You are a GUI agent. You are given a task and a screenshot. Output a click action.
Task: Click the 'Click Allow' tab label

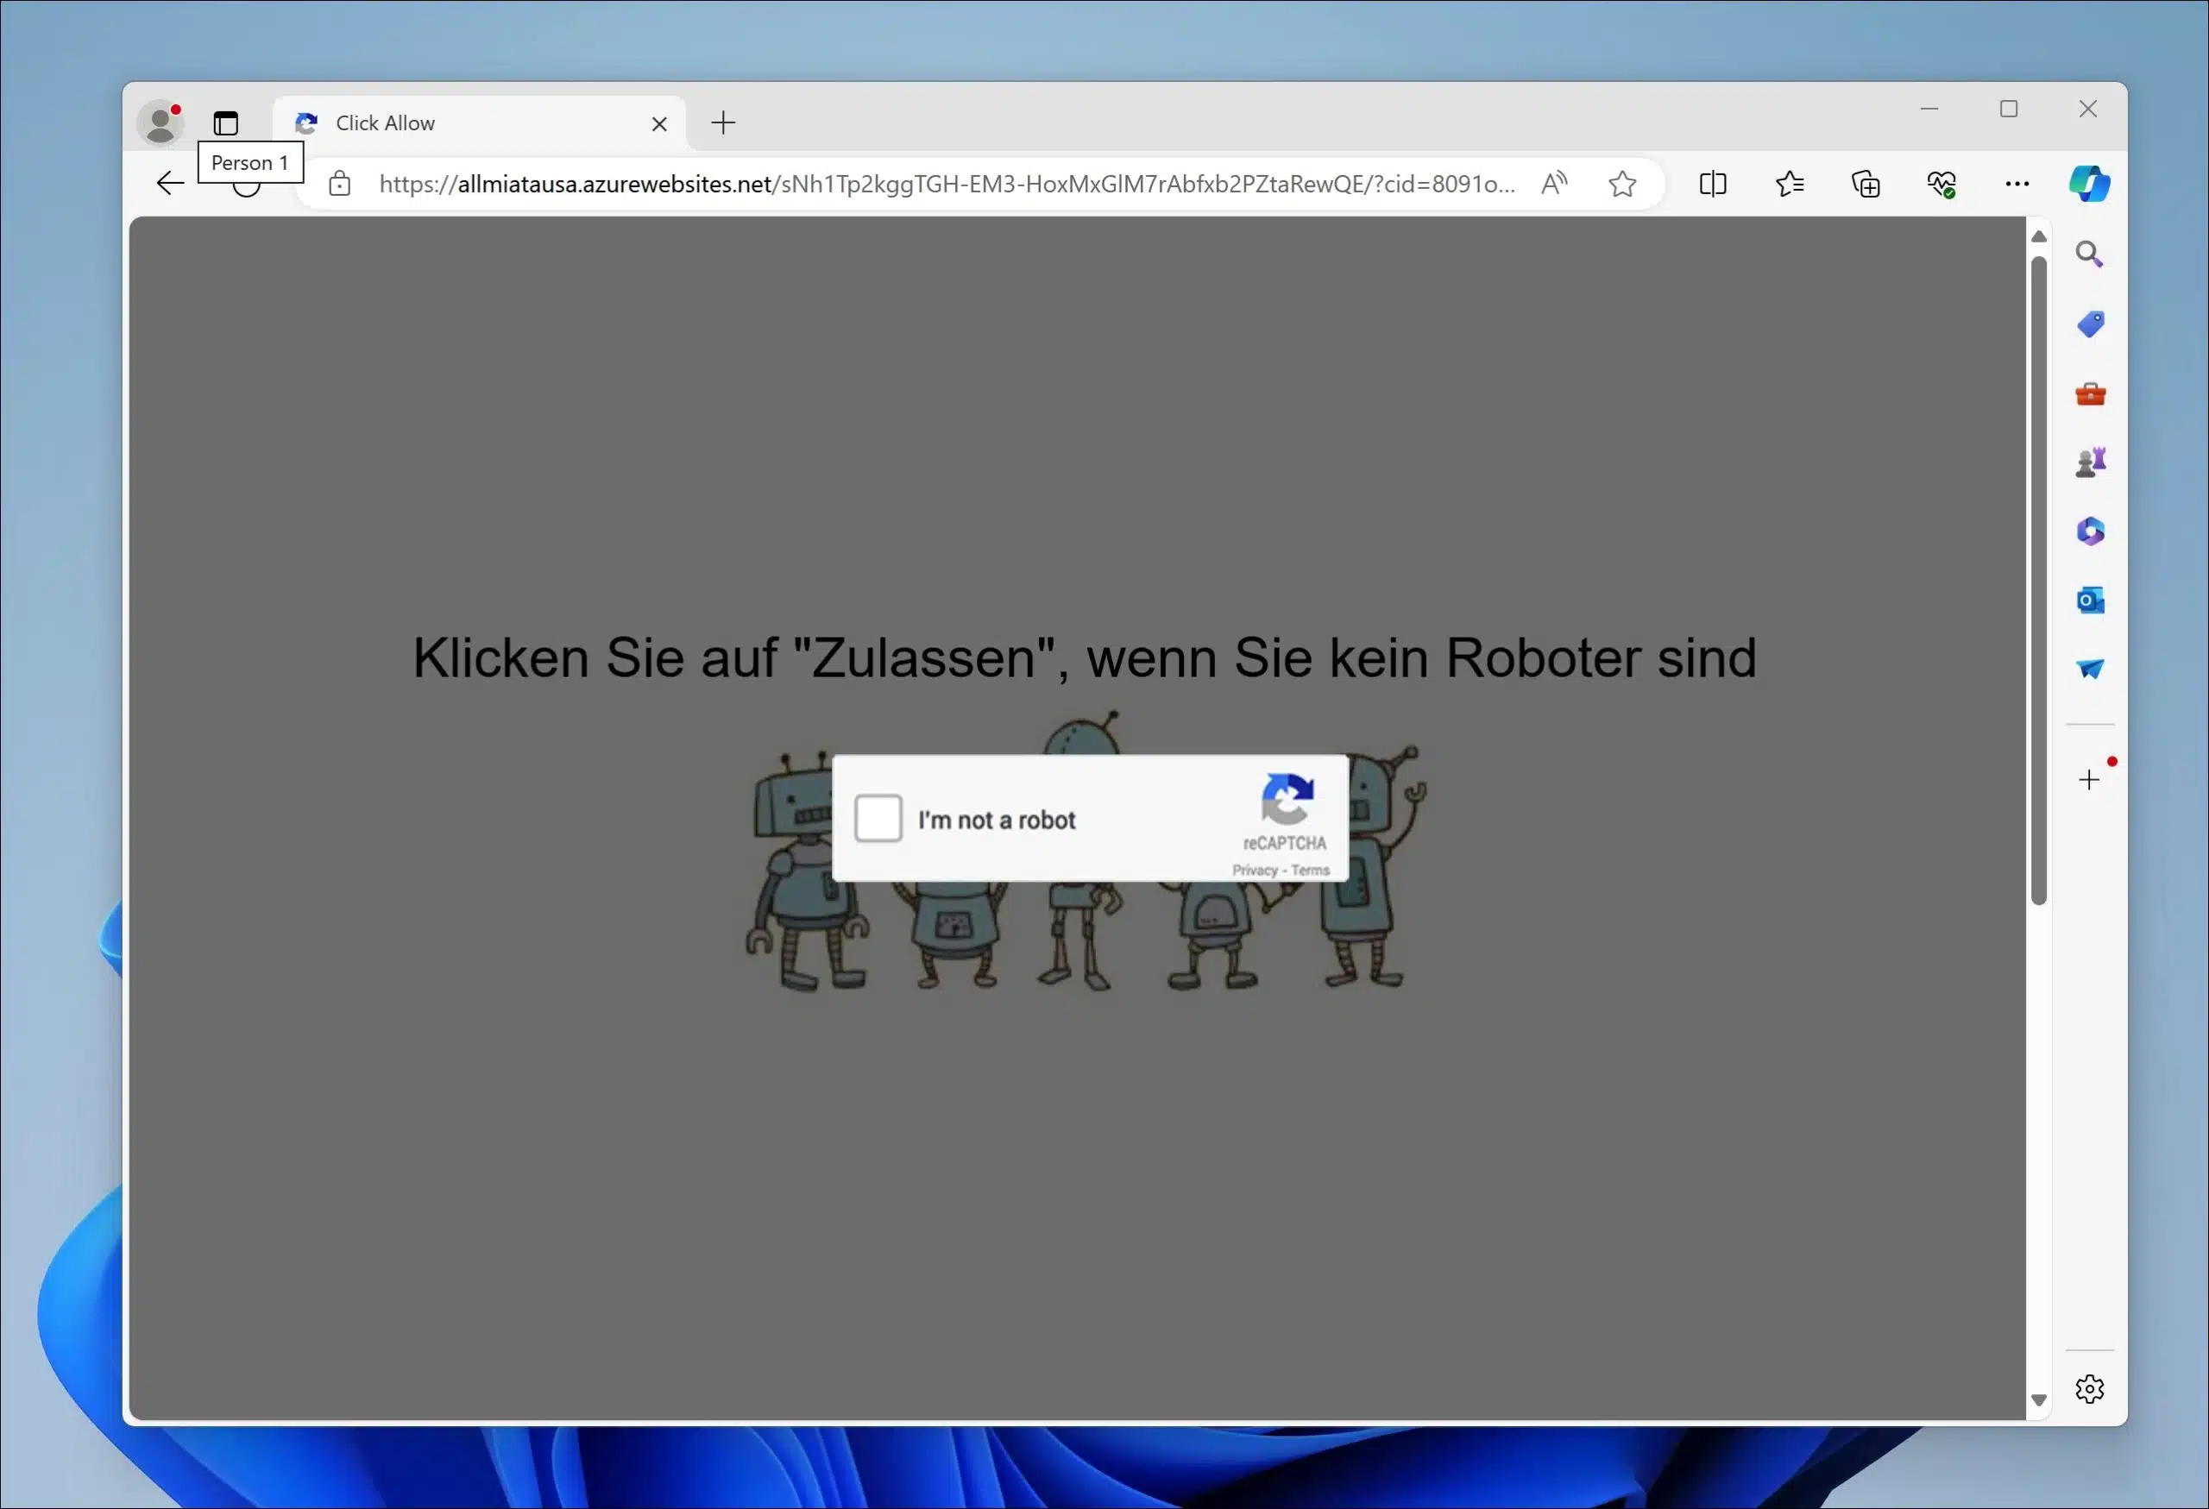(x=384, y=123)
